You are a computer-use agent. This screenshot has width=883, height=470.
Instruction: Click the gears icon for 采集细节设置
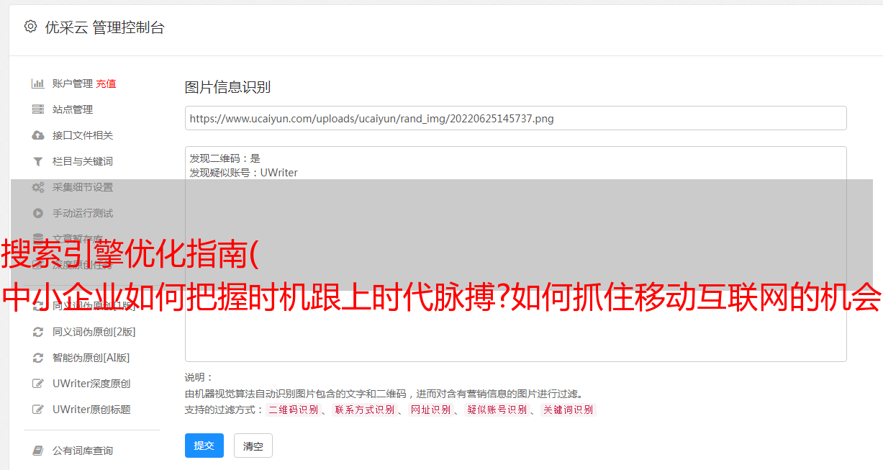point(38,187)
